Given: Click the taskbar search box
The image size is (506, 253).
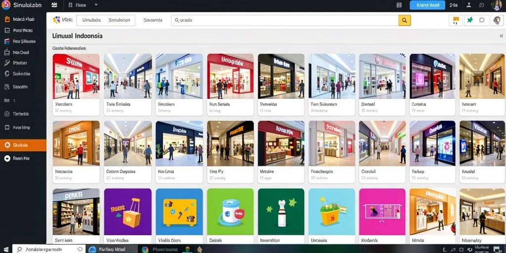Looking at the screenshot, I should pos(49,249).
